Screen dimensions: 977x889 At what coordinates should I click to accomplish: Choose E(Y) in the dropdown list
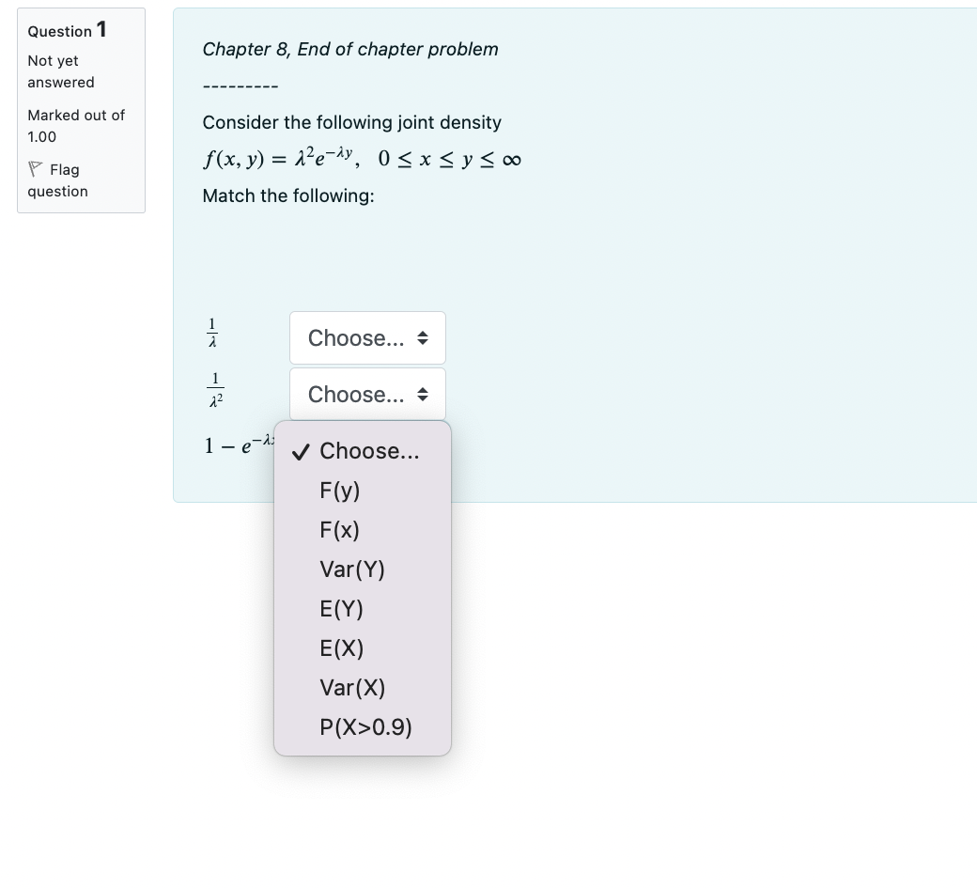pyautogui.click(x=341, y=609)
